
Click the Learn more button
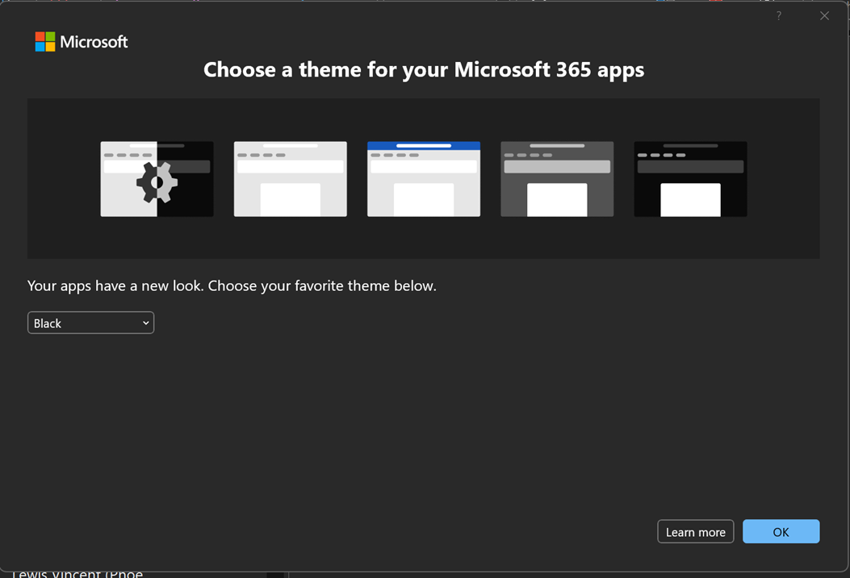click(x=695, y=531)
